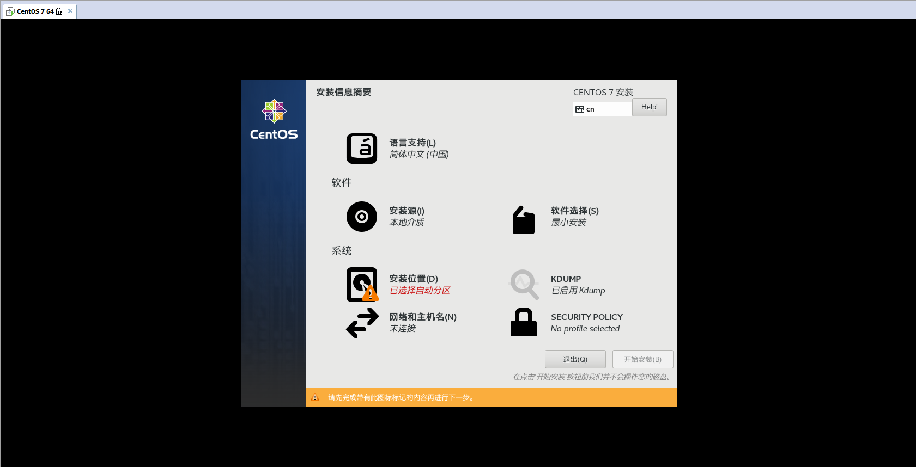
Task: Click the installation destination disk icon
Action: pyautogui.click(x=362, y=285)
